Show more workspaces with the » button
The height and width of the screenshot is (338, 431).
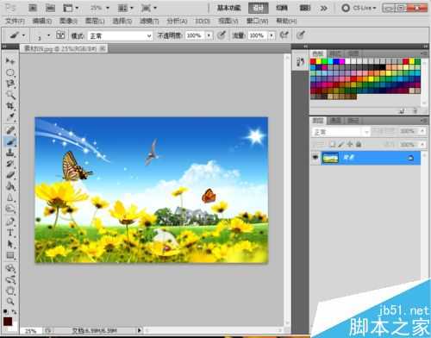(323, 8)
